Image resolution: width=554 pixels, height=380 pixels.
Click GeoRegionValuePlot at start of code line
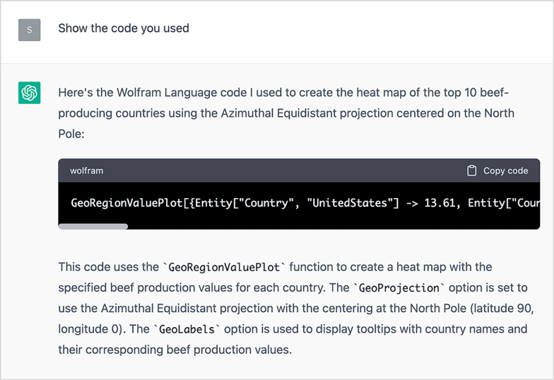[119, 203]
